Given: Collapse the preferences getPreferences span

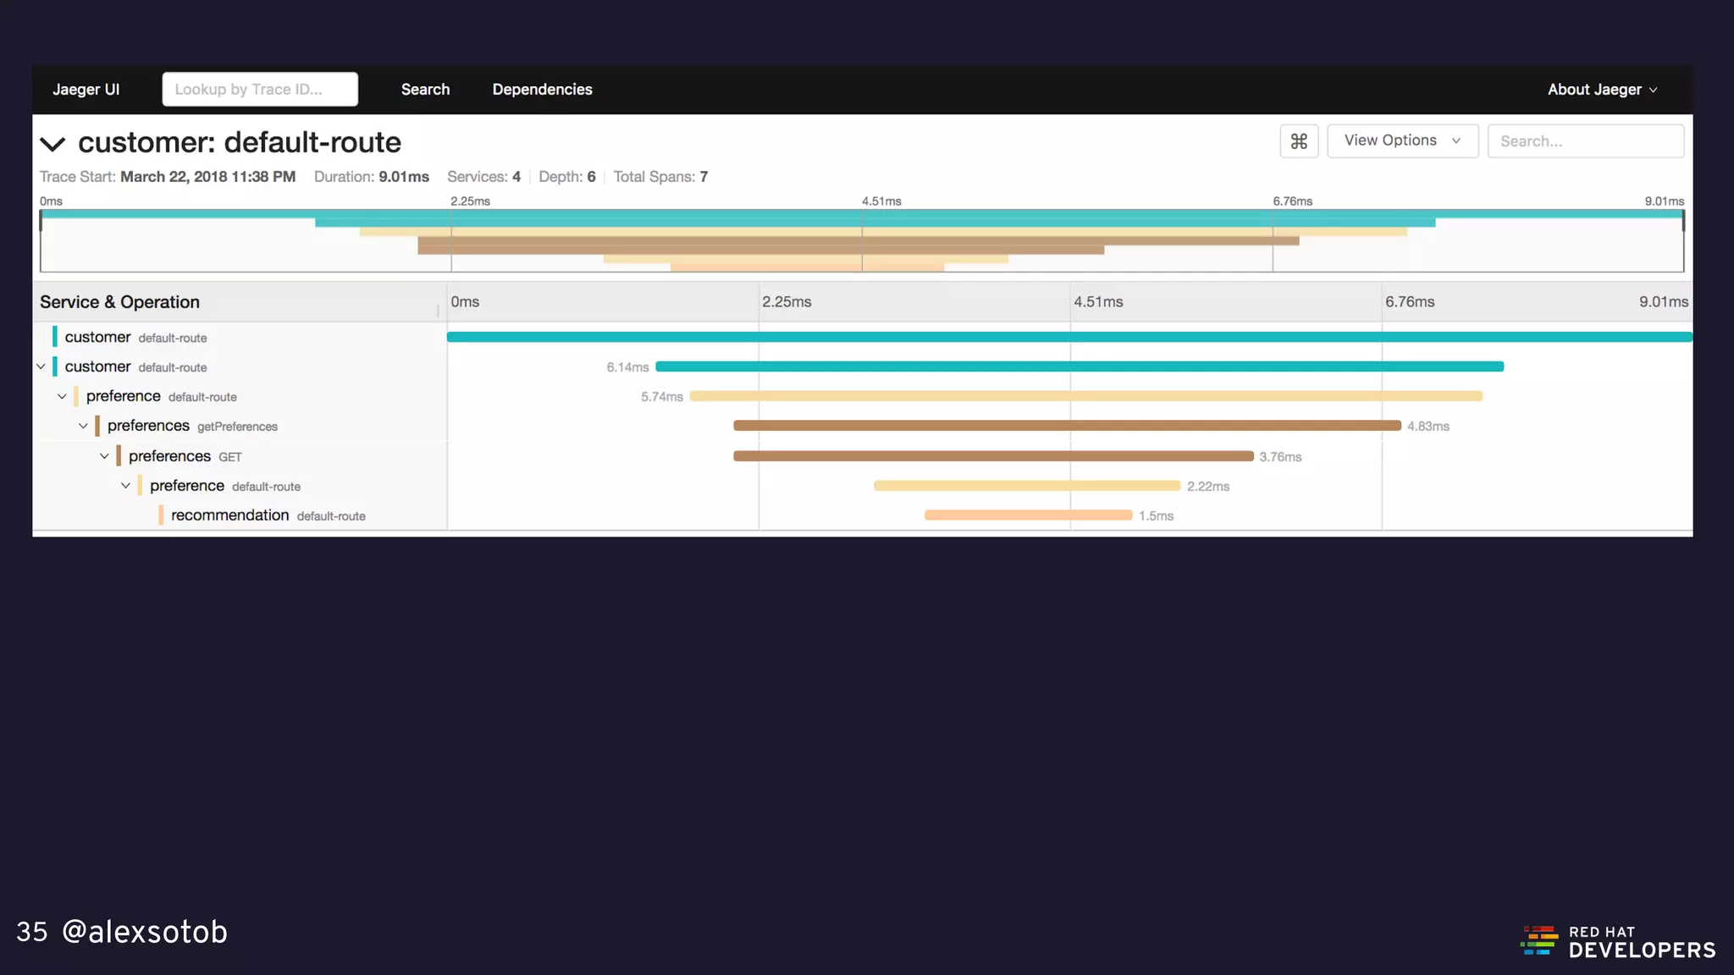Looking at the screenshot, I should point(83,426).
